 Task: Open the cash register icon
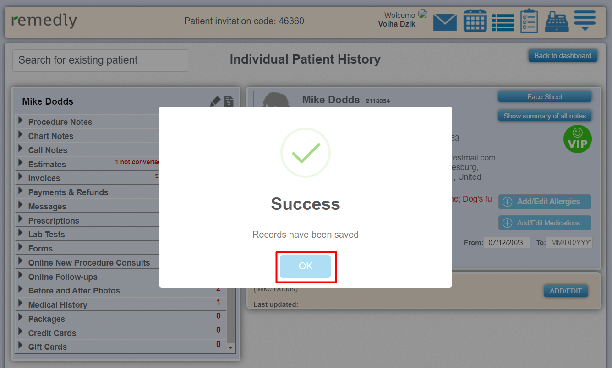click(557, 21)
